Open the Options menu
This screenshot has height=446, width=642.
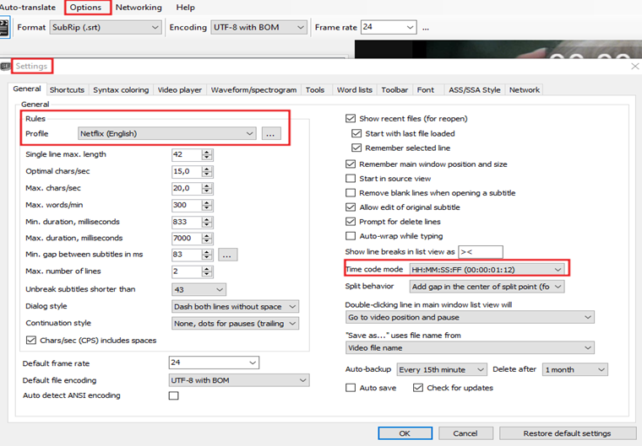click(85, 8)
